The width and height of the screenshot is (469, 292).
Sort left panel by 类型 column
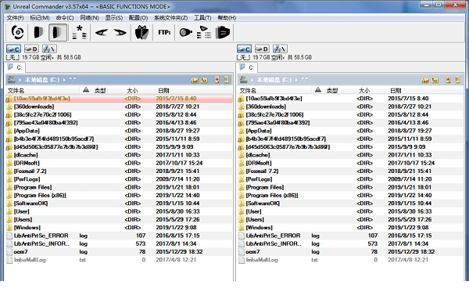[x=100, y=91]
